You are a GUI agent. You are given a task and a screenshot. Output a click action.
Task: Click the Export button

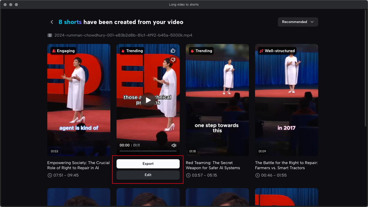click(148, 164)
